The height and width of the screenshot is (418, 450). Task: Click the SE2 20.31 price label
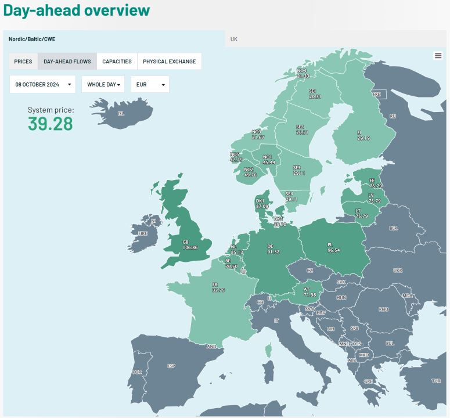coord(302,129)
